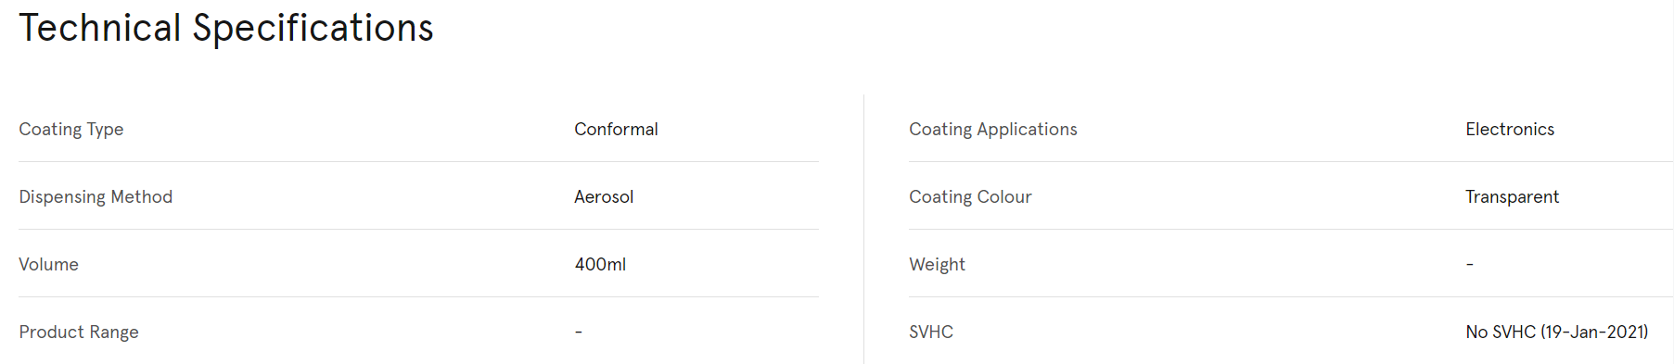Select the Dispensing Method label
Viewport: 1674px width, 364px height.
(x=96, y=197)
